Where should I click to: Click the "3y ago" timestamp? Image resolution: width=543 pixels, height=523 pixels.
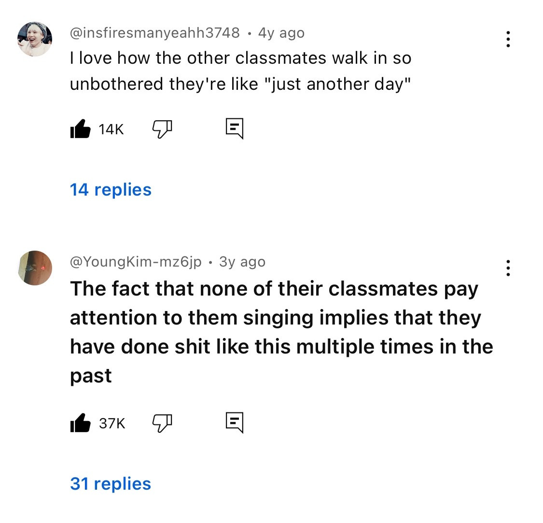pos(242,262)
